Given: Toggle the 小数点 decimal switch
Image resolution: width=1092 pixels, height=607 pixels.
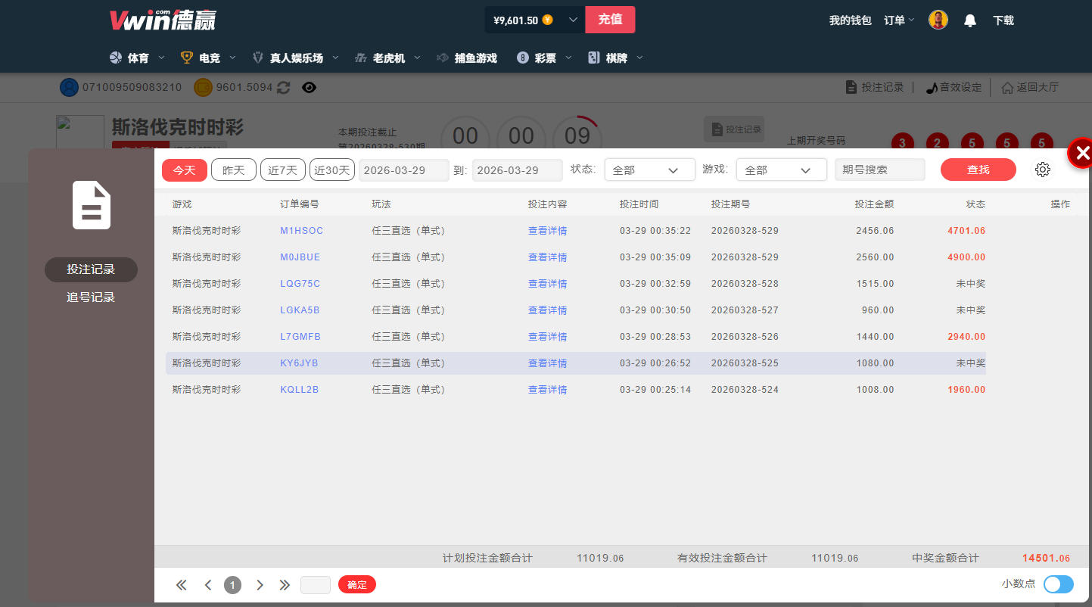Looking at the screenshot, I should tap(1058, 584).
